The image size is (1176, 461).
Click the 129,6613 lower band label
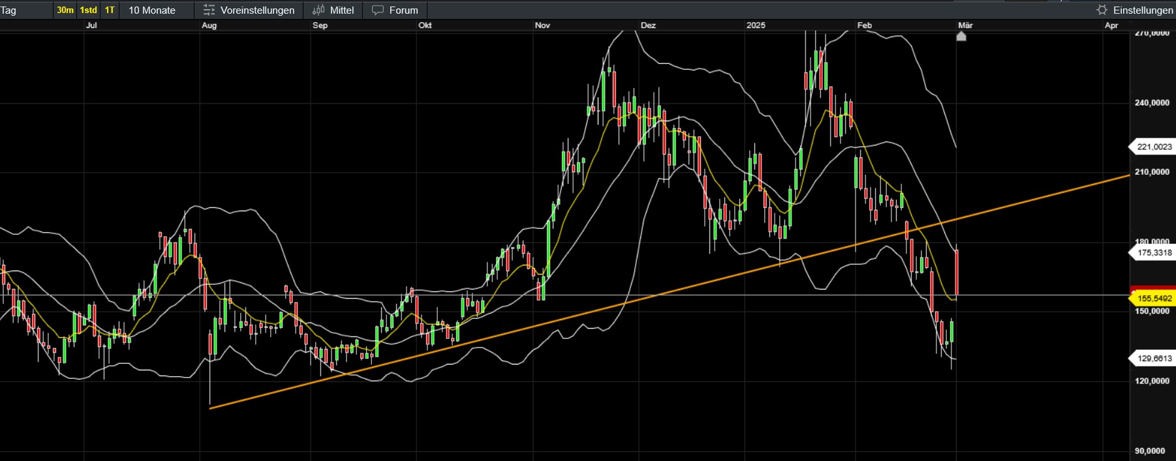pyautogui.click(x=1153, y=359)
